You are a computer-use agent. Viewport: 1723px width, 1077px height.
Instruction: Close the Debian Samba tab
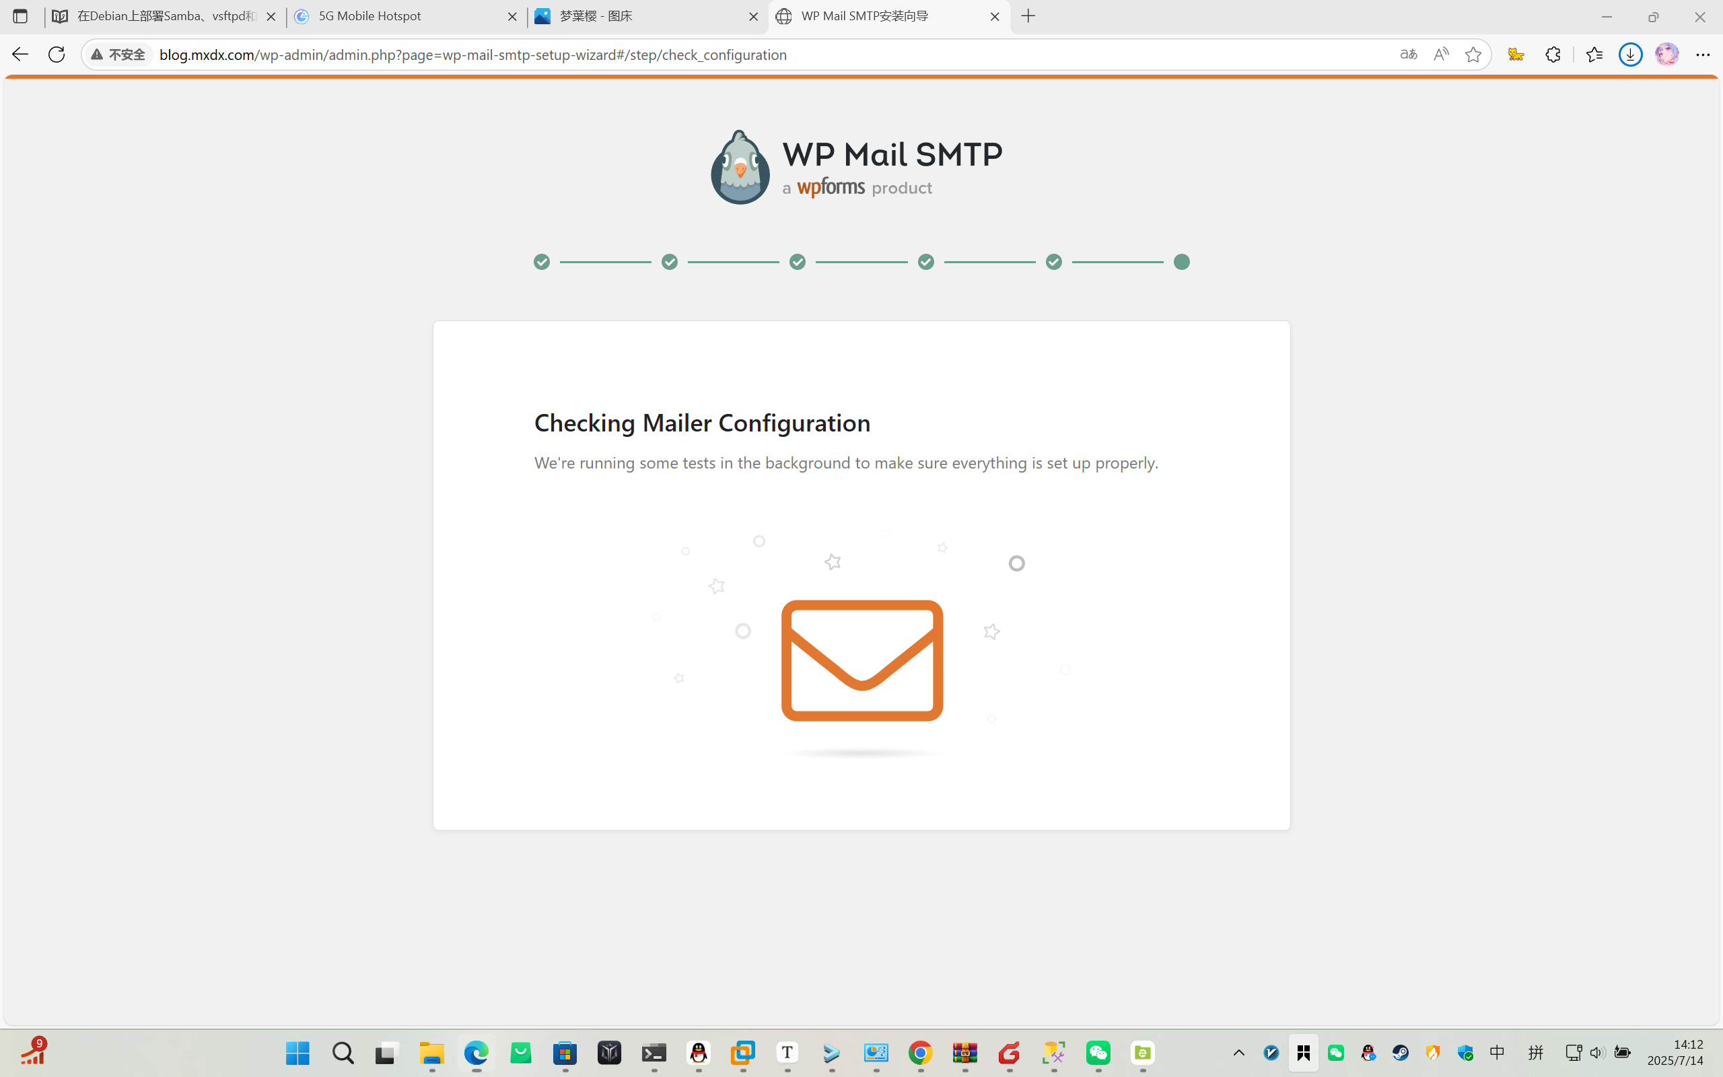pos(271,16)
